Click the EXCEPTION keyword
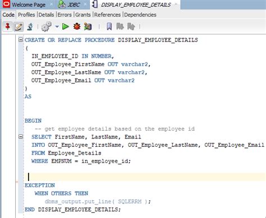The height and width of the screenshot is (218, 266). point(40,185)
